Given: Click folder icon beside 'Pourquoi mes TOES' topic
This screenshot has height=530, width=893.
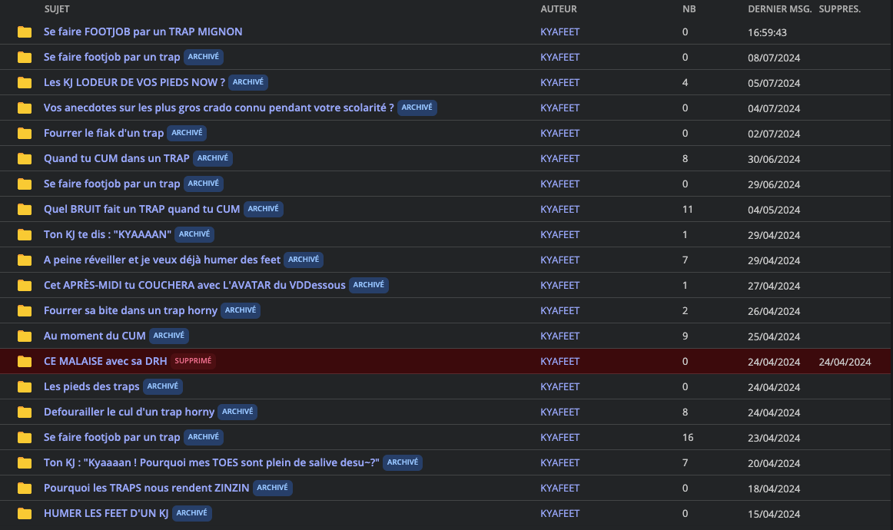Looking at the screenshot, I should [x=25, y=462].
